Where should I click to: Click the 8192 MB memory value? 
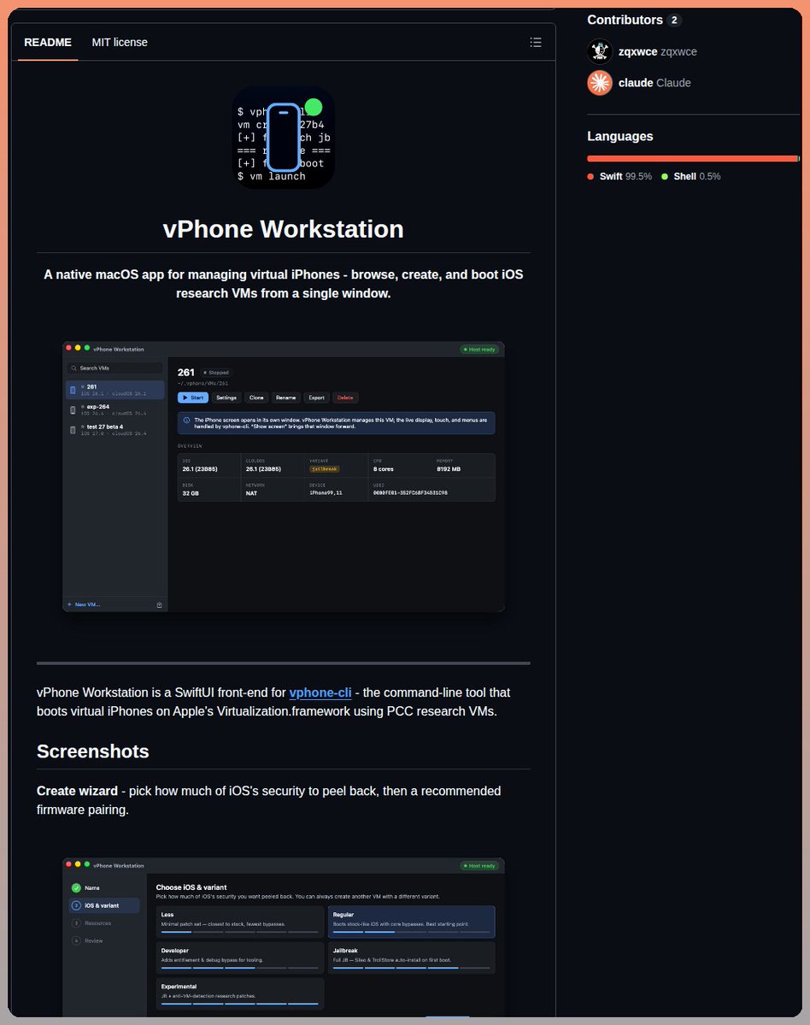point(449,469)
